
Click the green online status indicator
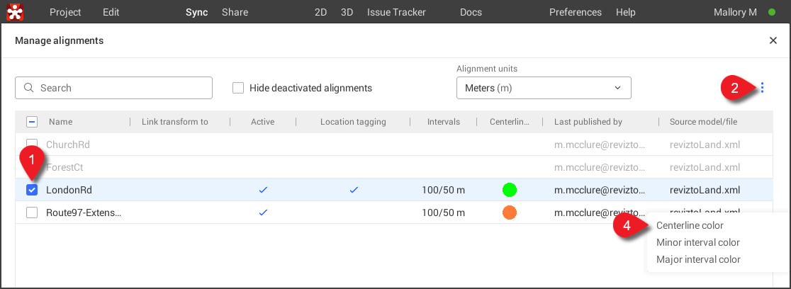(x=772, y=12)
